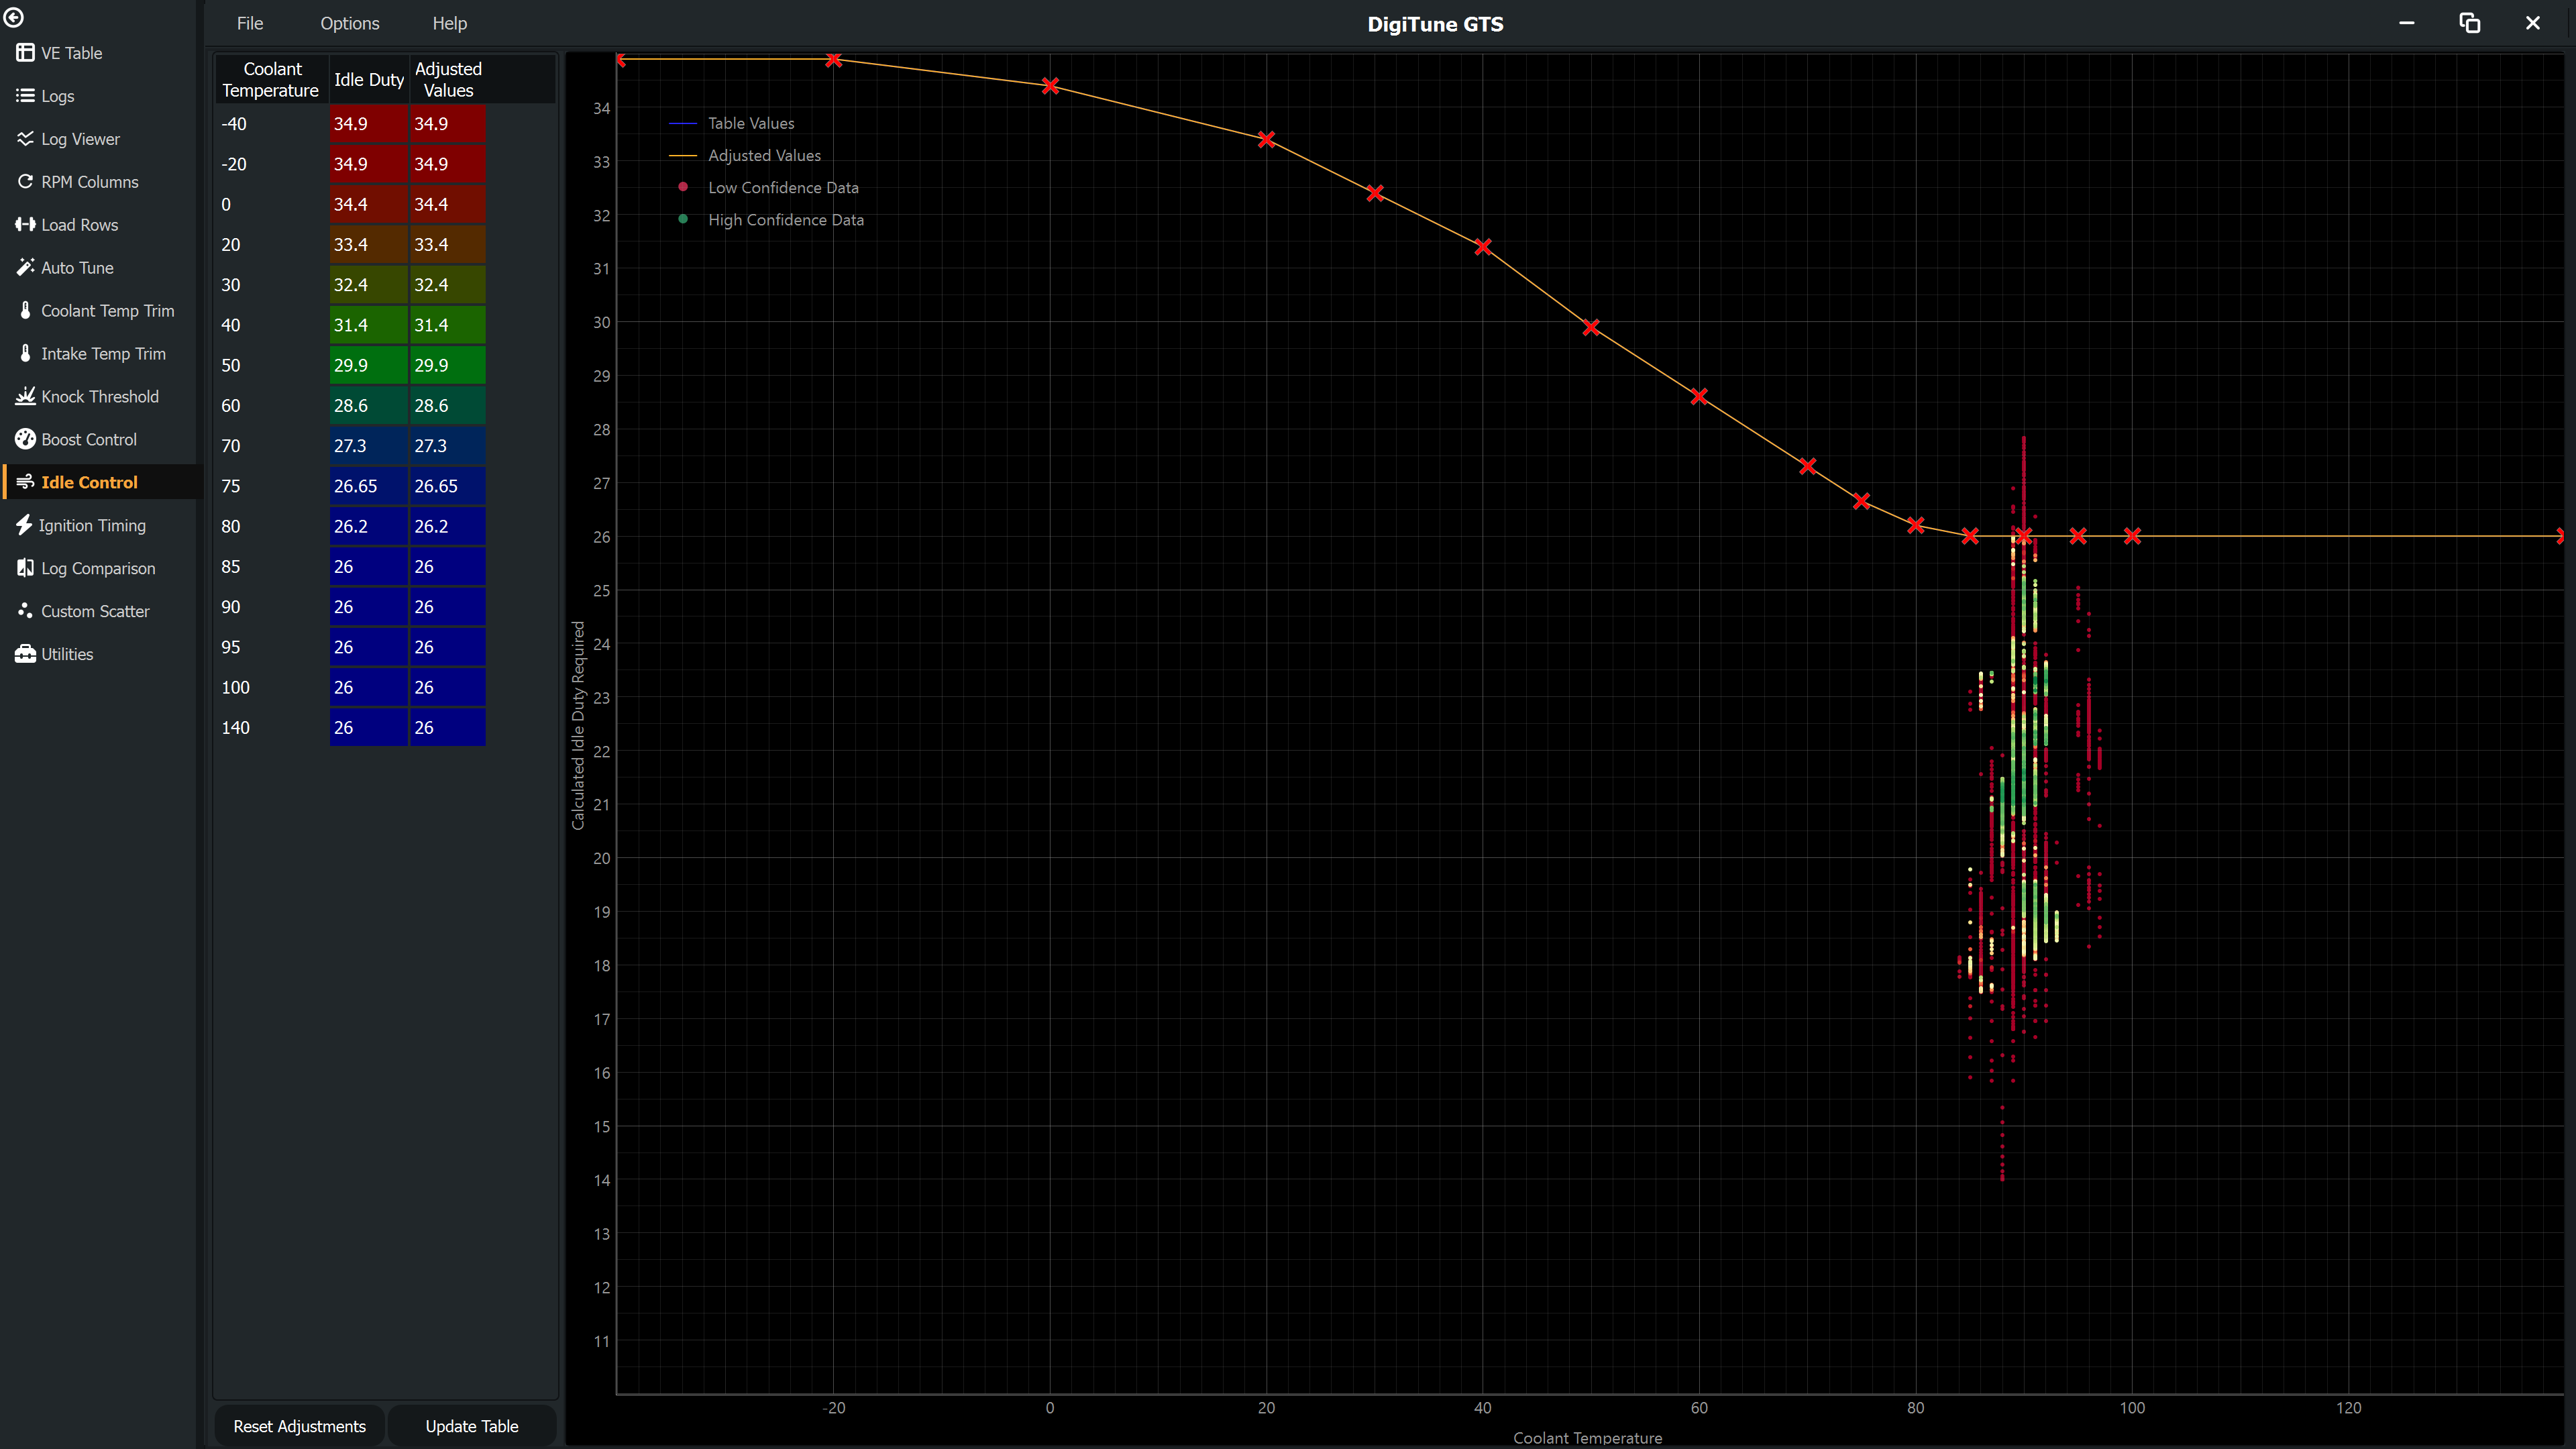The width and height of the screenshot is (2576, 1449).
Task: Click the curve point at 60 degrees
Action: pyautogui.click(x=1699, y=396)
